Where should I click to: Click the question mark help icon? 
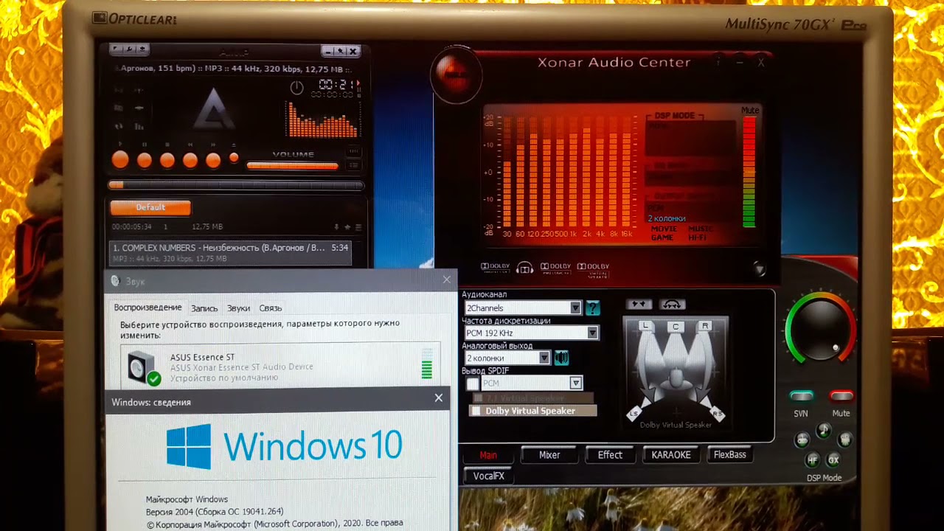pyautogui.click(x=592, y=308)
